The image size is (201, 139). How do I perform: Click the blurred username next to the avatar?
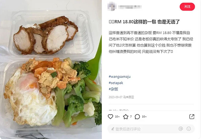tap(130, 7)
